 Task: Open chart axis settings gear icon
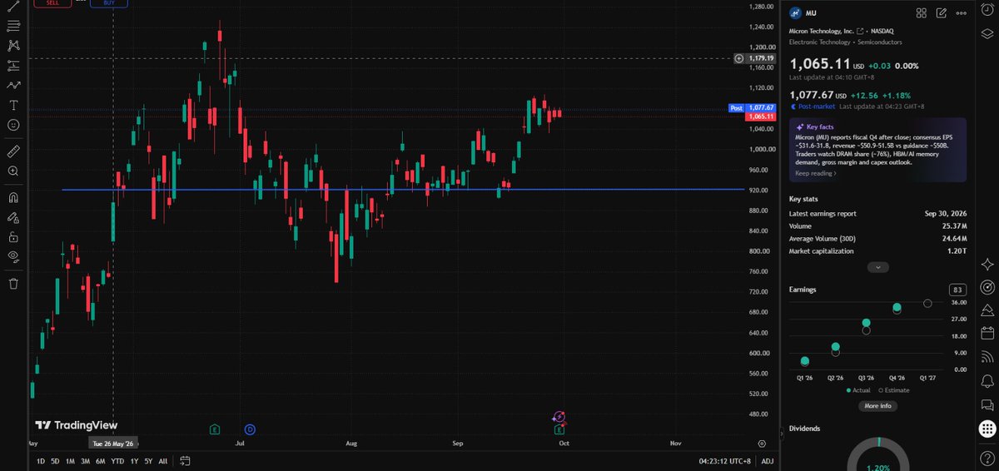tap(762, 444)
